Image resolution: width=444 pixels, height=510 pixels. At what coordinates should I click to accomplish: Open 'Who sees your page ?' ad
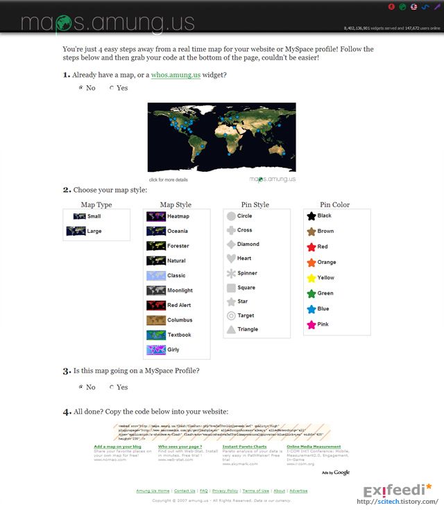180,446
